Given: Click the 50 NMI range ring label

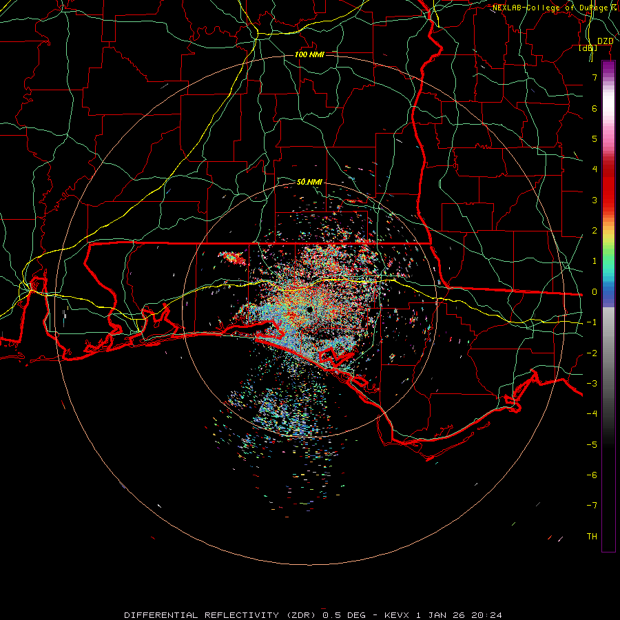Looking at the screenshot, I should pyautogui.click(x=309, y=182).
